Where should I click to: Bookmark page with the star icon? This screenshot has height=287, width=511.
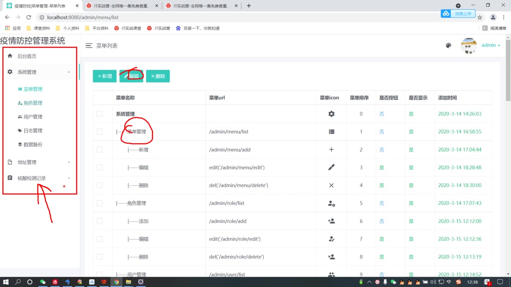[480, 18]
